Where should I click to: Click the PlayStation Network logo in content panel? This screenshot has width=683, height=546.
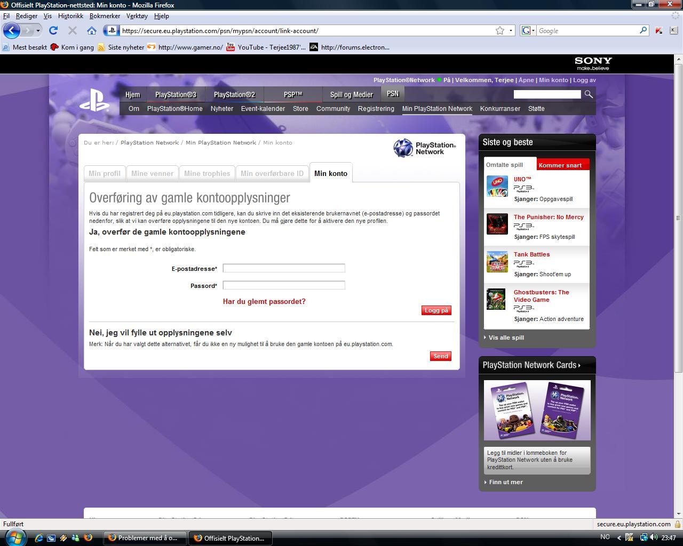[425, 148]
